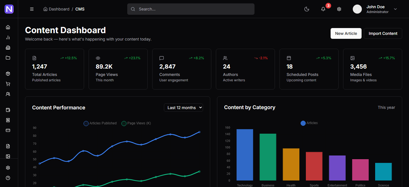Open the wallet icon in sidebar
This screenshot has height=187, width=409.
point(8,110)
